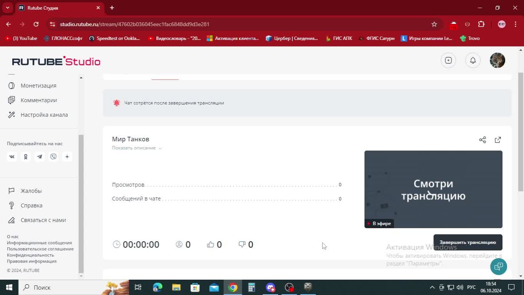Click the RUTUBE Studio logo
The height and width of the screenshot is (295, 524).
click(56, 61)
